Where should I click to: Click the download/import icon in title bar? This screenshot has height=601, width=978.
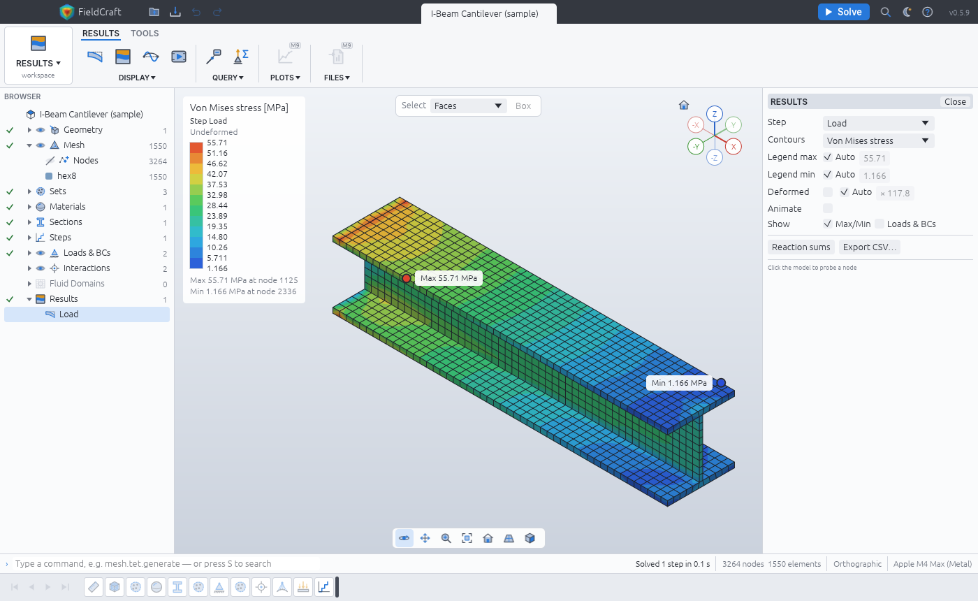175,12
